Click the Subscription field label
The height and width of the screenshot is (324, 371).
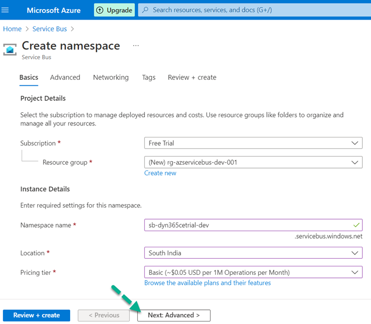click(38, 143)
